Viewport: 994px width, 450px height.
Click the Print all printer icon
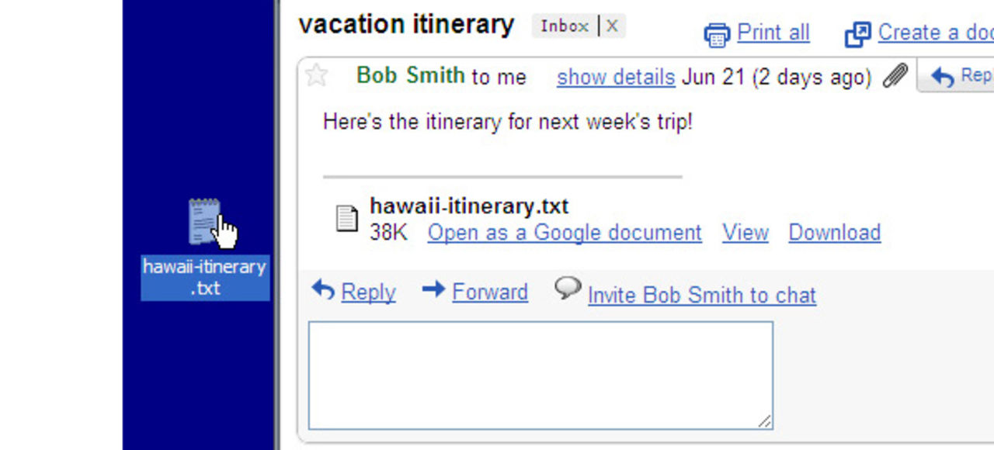716,33
